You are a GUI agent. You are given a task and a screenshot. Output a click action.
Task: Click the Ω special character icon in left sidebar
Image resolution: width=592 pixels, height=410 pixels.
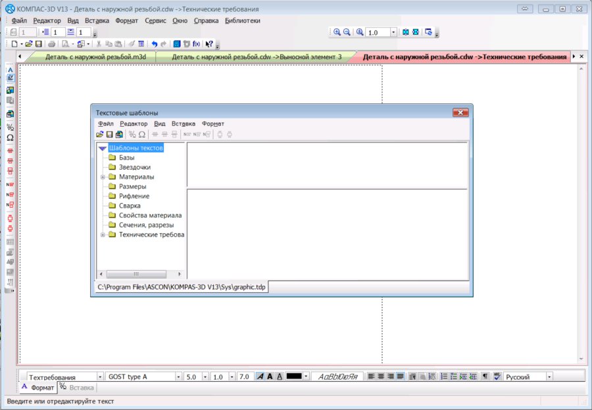coord(10,138)
